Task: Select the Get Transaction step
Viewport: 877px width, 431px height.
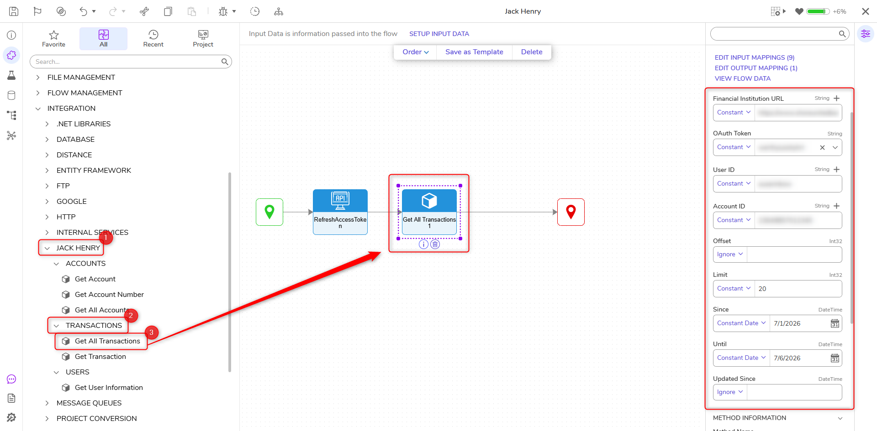Action: coord(100,357)
